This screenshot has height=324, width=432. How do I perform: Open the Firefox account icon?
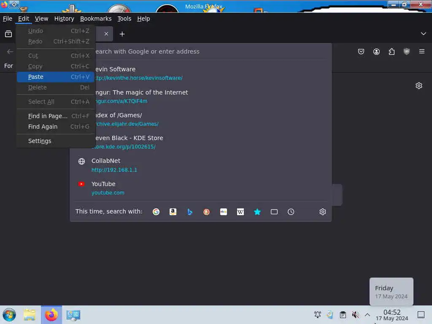[376, 51]
